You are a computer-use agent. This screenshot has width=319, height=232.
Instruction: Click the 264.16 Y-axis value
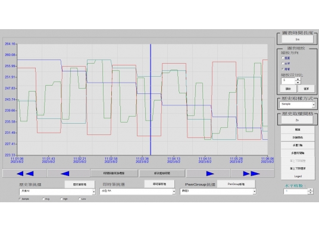[10, 44]
